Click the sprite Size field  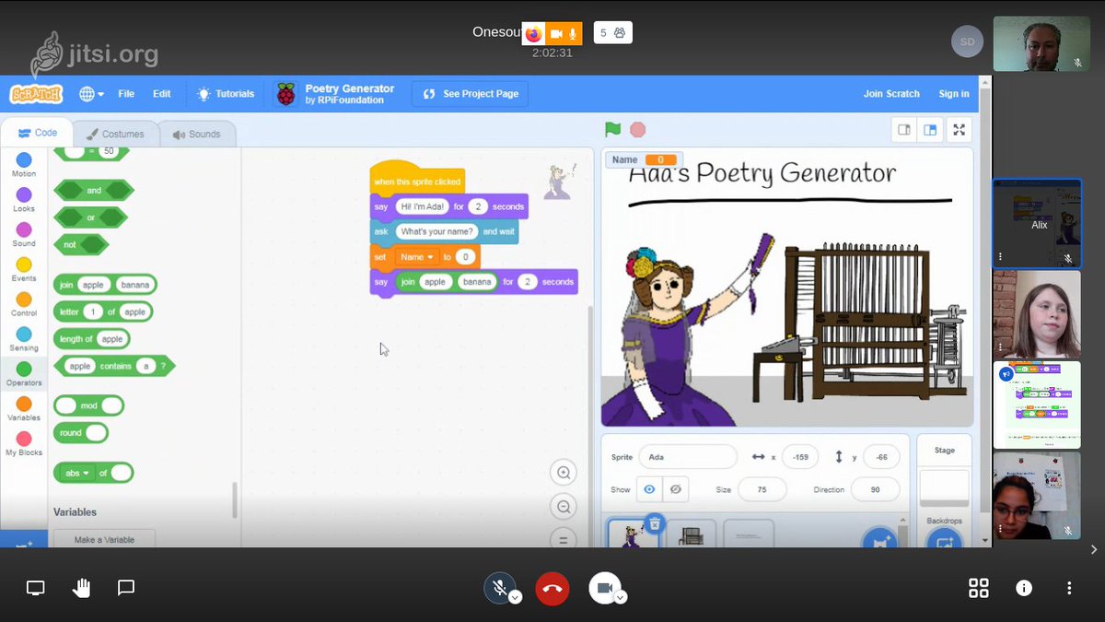click(762, 489)
